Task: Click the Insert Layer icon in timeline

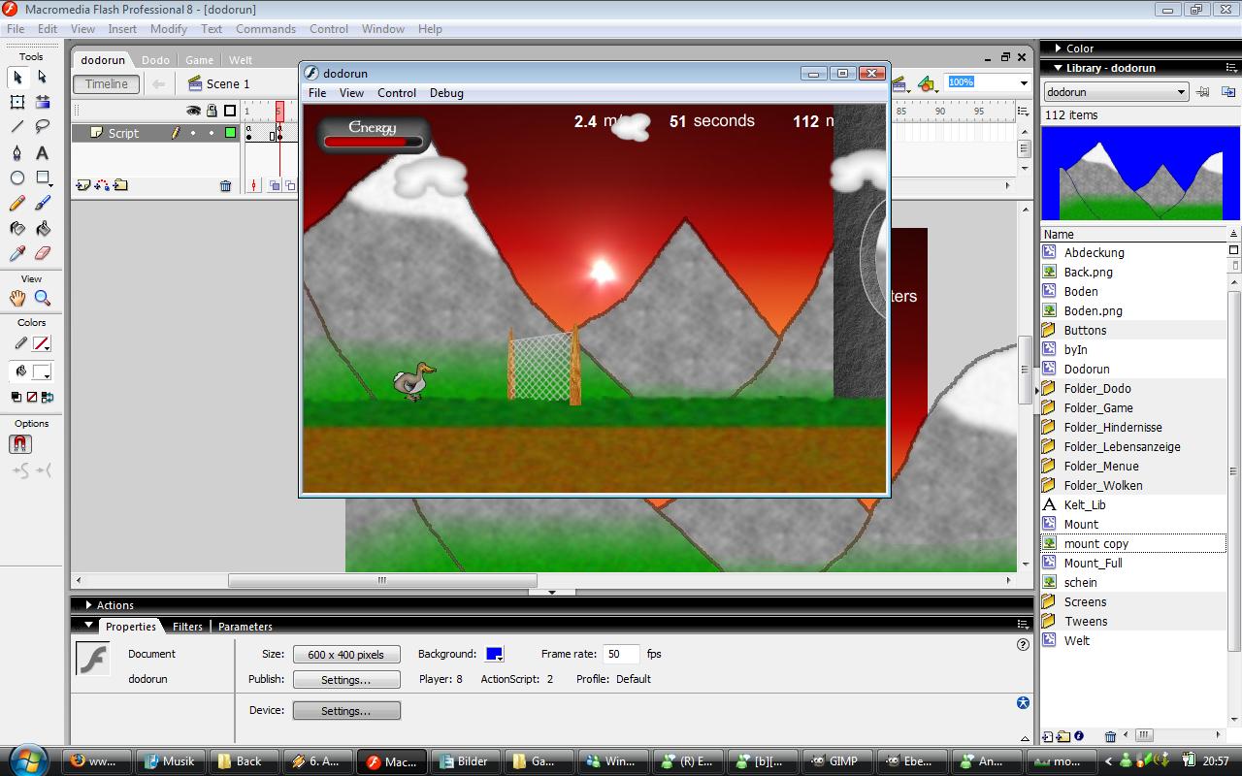Action: (83, 185)
